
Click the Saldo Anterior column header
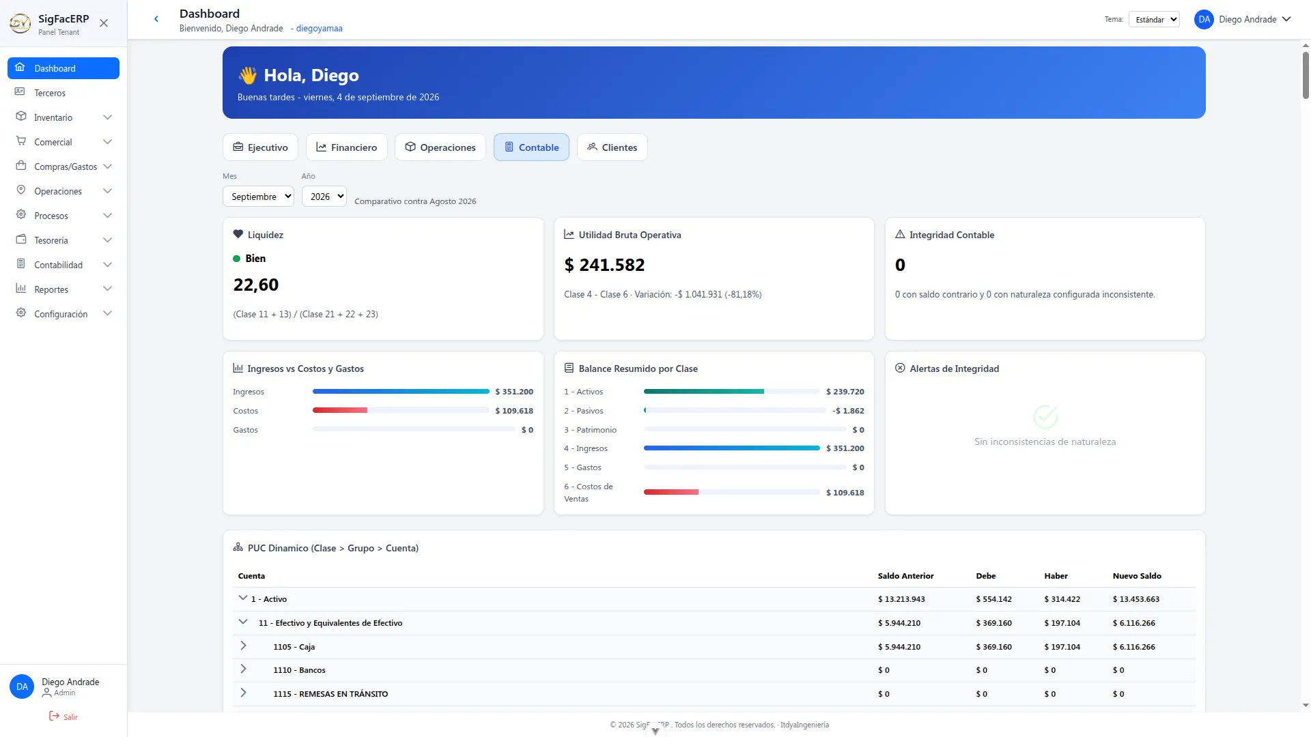[x=905, y=576]
